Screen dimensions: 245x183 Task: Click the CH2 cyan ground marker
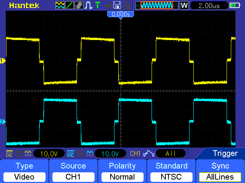pos(2,122)
